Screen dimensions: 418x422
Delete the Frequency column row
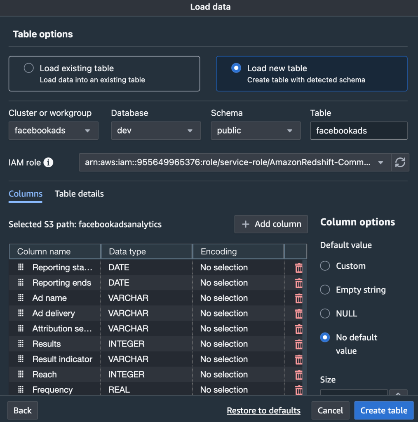tap(298, 389)
